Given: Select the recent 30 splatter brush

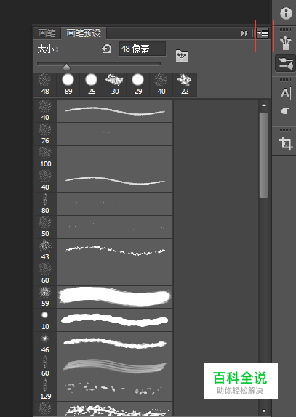Looking at the screenshot, I should [x=115, y=84].
